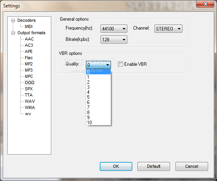217x181 pixels.
Task: Select the WV output format
Action: point(28,114)
